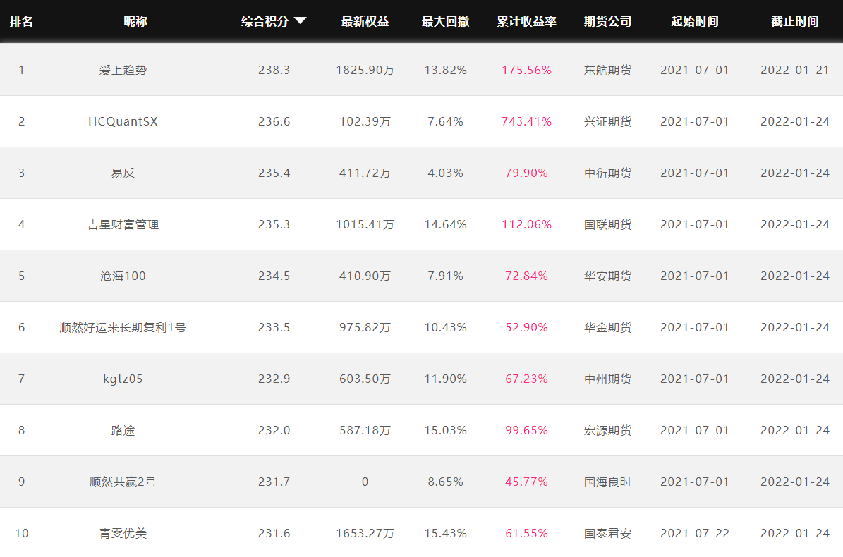
Task: Select the score 234.5
Action: (x=274, y=276)
